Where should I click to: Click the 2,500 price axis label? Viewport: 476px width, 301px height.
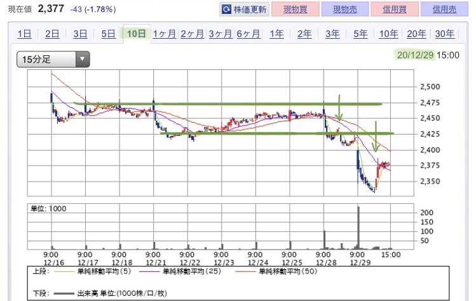[430, 87]
